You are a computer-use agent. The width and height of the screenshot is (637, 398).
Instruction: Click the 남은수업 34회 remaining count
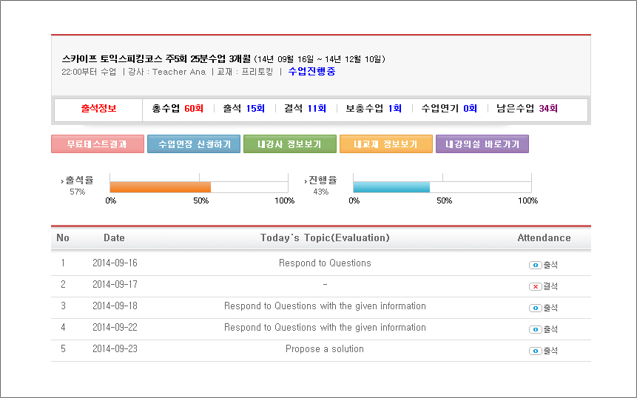click(527, 109)
